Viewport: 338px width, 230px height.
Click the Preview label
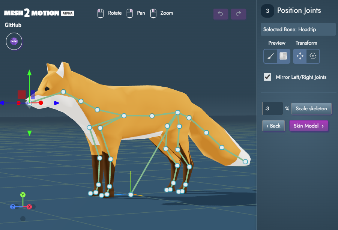277,43
